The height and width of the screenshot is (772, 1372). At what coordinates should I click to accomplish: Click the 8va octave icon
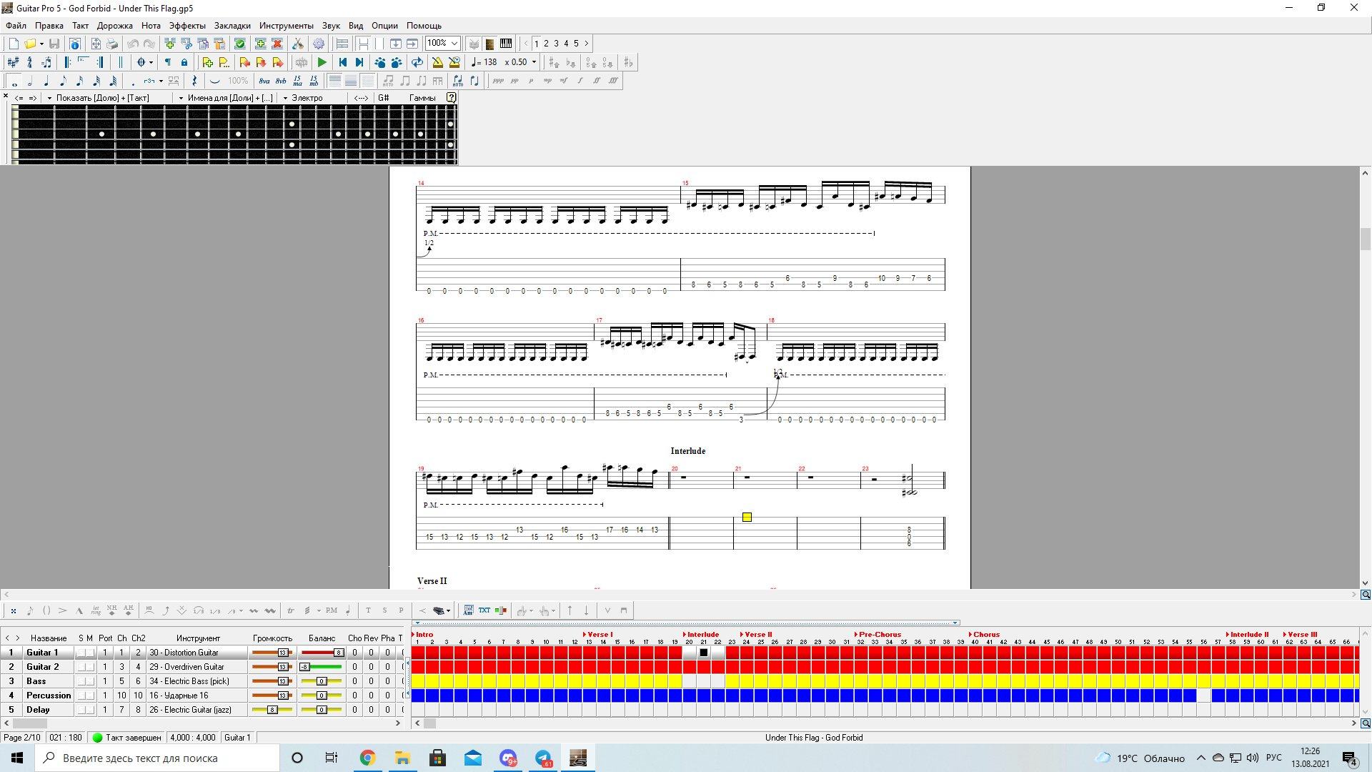pos(264,81)
